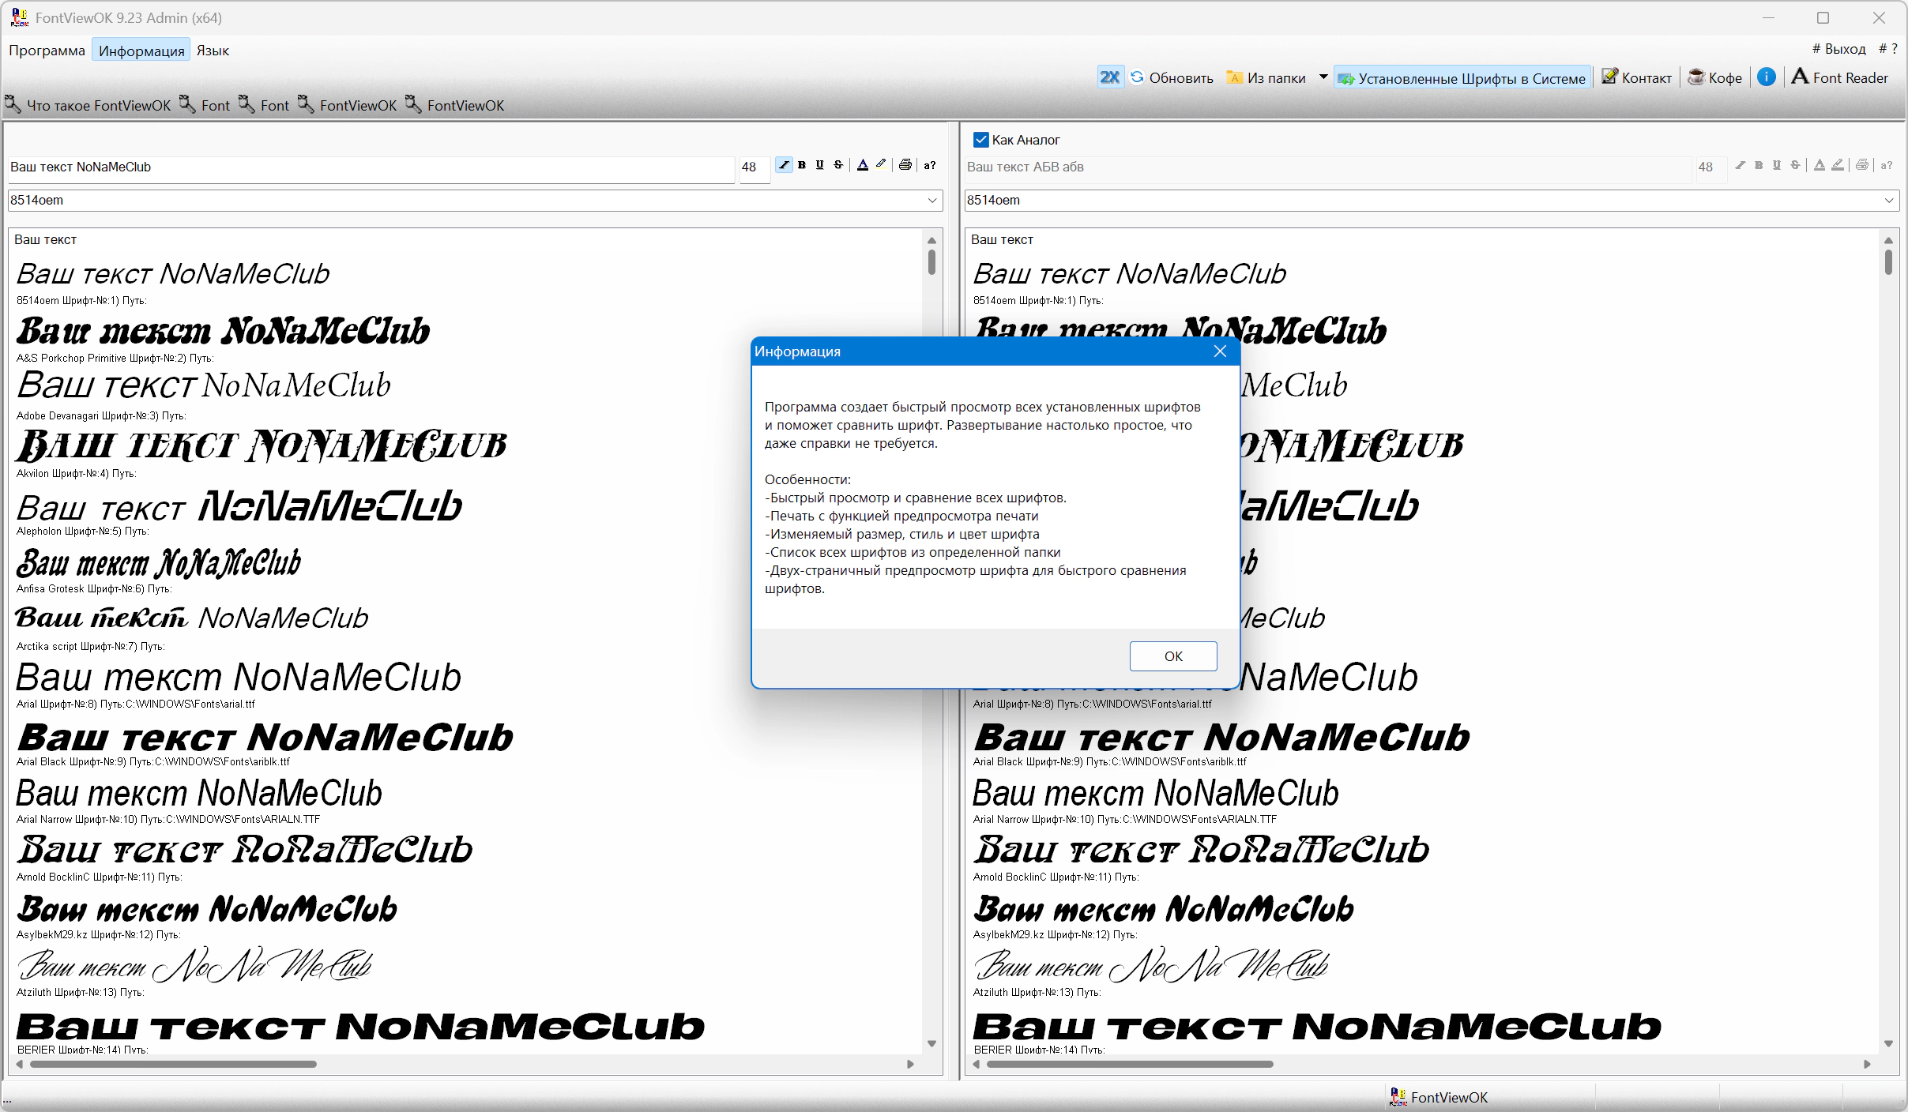Click the blue info icon in toolbar
1908x1112 pixels.
1767,77
